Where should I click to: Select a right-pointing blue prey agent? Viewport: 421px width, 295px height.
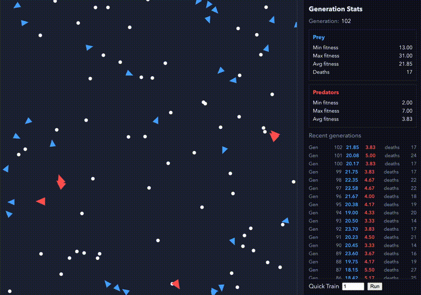pyautogui.click(x=225, y=150)
